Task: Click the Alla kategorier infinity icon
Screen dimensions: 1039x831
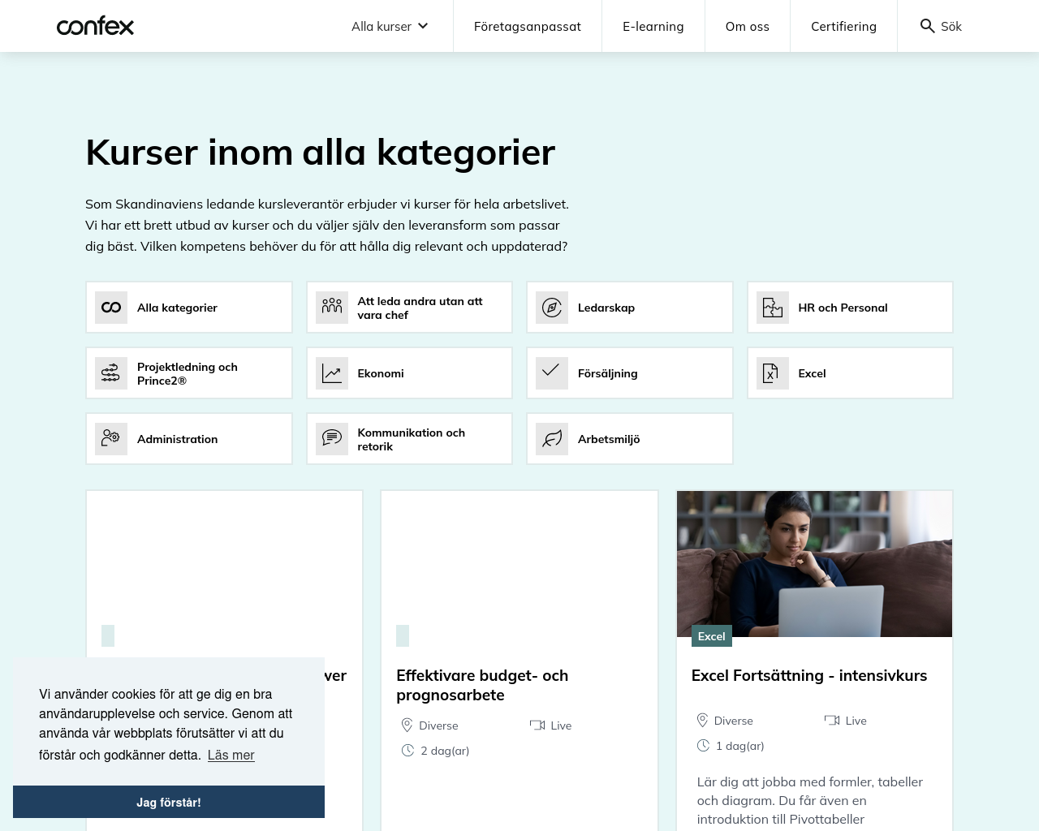Action: click(111, 308)
